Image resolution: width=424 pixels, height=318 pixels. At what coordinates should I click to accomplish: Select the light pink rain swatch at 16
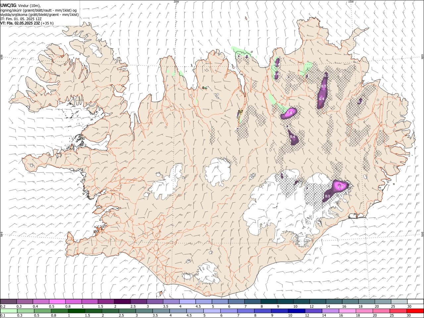tap(347, 311)
